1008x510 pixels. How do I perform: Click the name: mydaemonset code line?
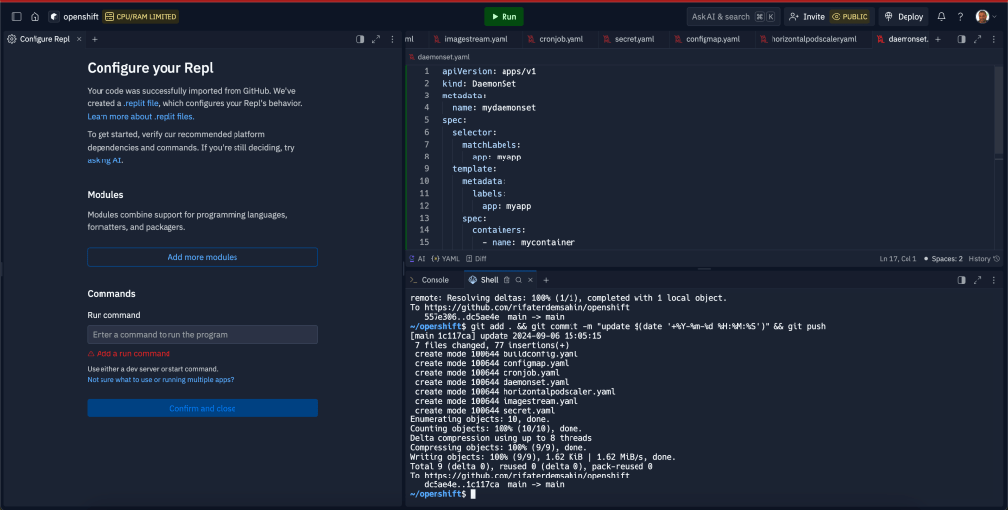[494, 108]
